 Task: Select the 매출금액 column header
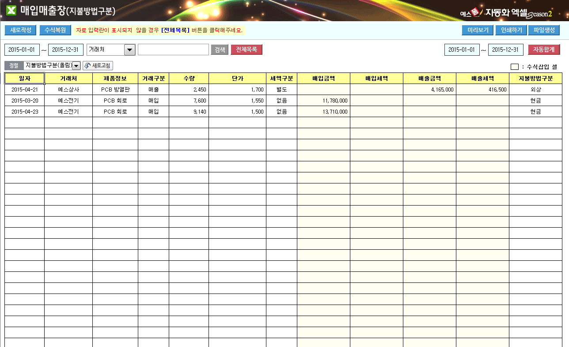point(430,78)
